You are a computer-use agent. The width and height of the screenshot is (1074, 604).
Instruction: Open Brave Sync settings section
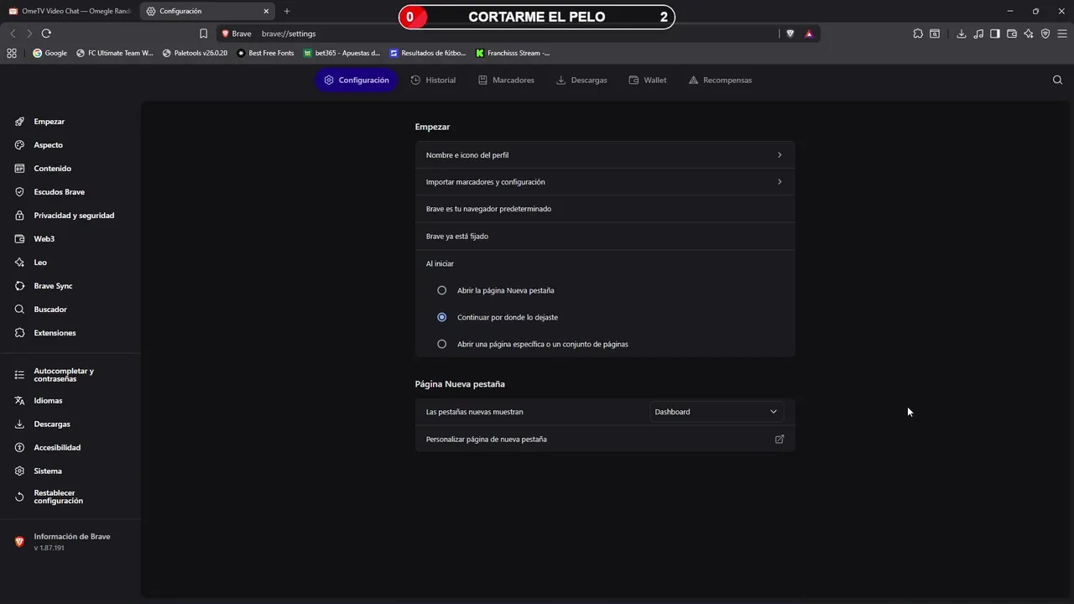click(53, 286)
